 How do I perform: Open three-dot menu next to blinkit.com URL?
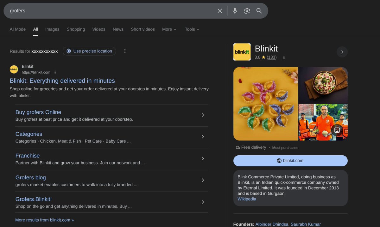coord(55,72)
